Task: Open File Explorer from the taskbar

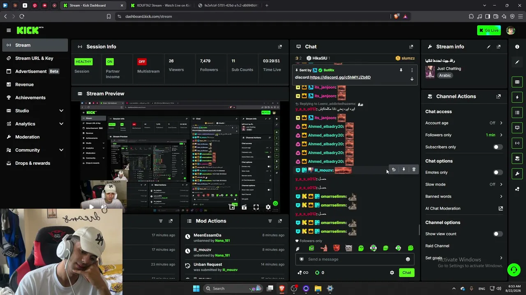Action: click(x=318, y=288)
